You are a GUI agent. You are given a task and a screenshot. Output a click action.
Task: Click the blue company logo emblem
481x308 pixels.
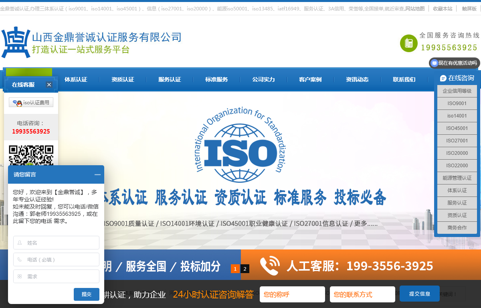(16, 43)
